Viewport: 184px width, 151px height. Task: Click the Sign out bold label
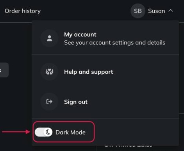point(76,102)
